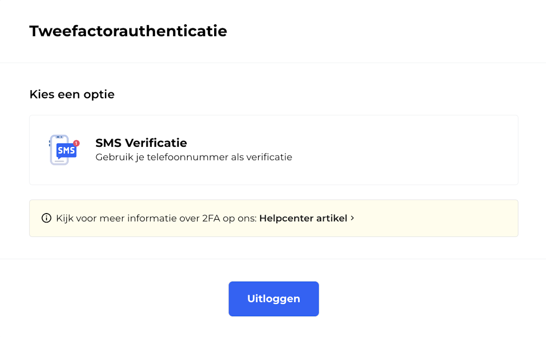The width and height of the screenshot is (546, 337).
Task: Click the word 'artikel' in the banner link
Action: coord(331,218)
